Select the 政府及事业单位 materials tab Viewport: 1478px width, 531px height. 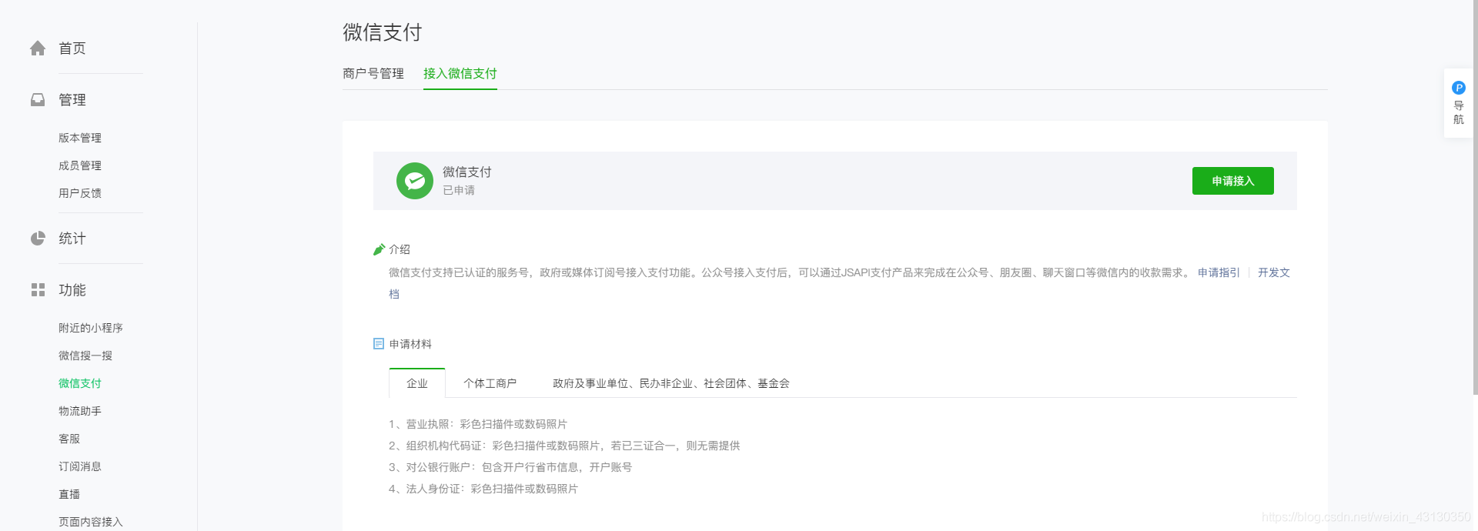[x=671, y=383]
